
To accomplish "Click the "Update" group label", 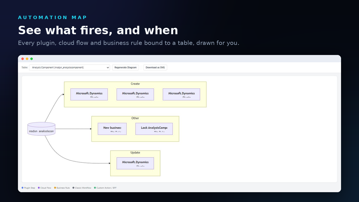I will (135, 153).
